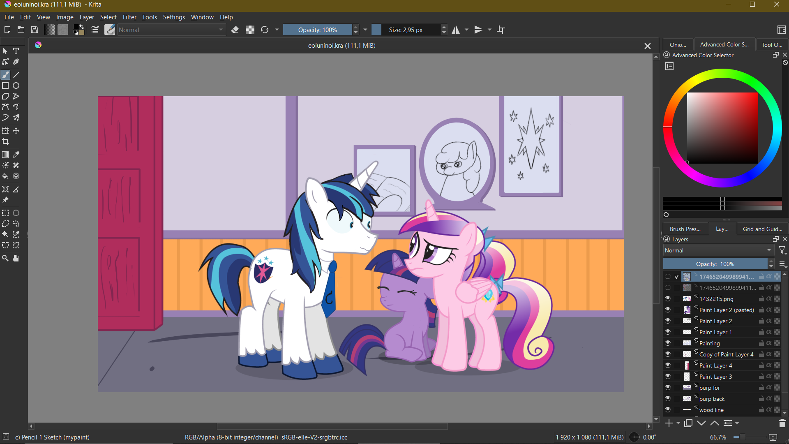Select the Text tool

16,51
